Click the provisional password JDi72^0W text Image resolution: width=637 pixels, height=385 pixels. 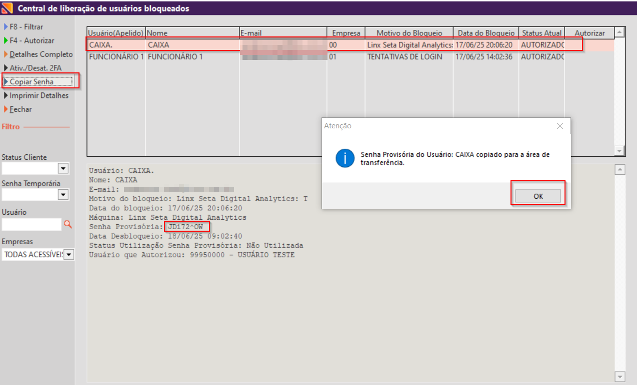(185, 227)
